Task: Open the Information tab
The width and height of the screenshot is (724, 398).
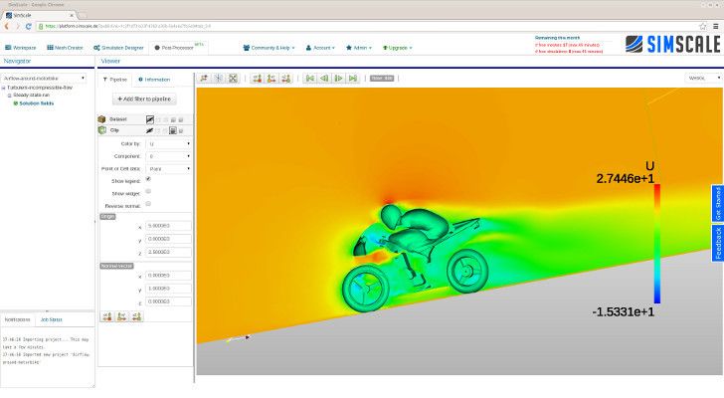Action: pos(154,80)
